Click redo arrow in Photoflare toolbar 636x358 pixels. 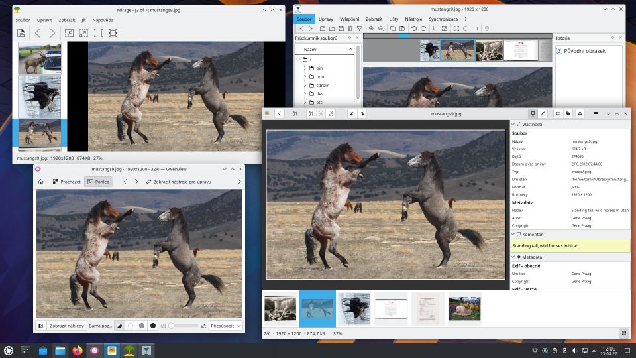click(x=423, y=29)
